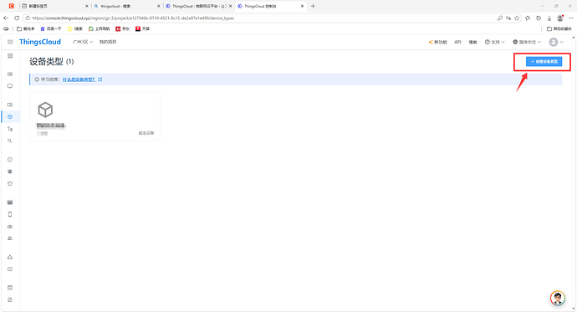Click the mobile phone icon in sidebar

click(10, 214)
